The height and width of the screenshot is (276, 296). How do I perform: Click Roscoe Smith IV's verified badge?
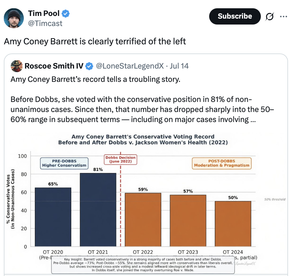[x=89, y=66]
